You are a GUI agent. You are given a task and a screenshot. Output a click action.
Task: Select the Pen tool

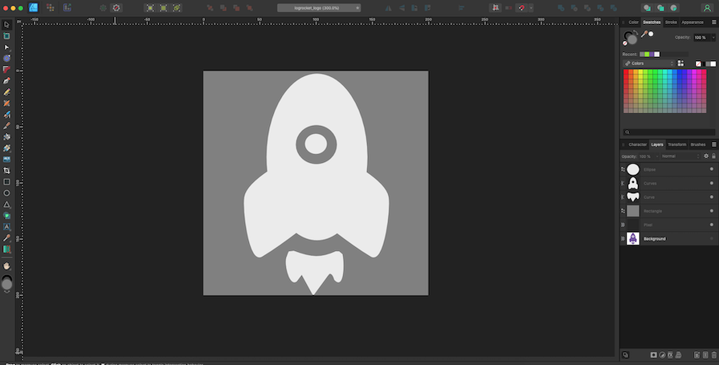(6, 81)
